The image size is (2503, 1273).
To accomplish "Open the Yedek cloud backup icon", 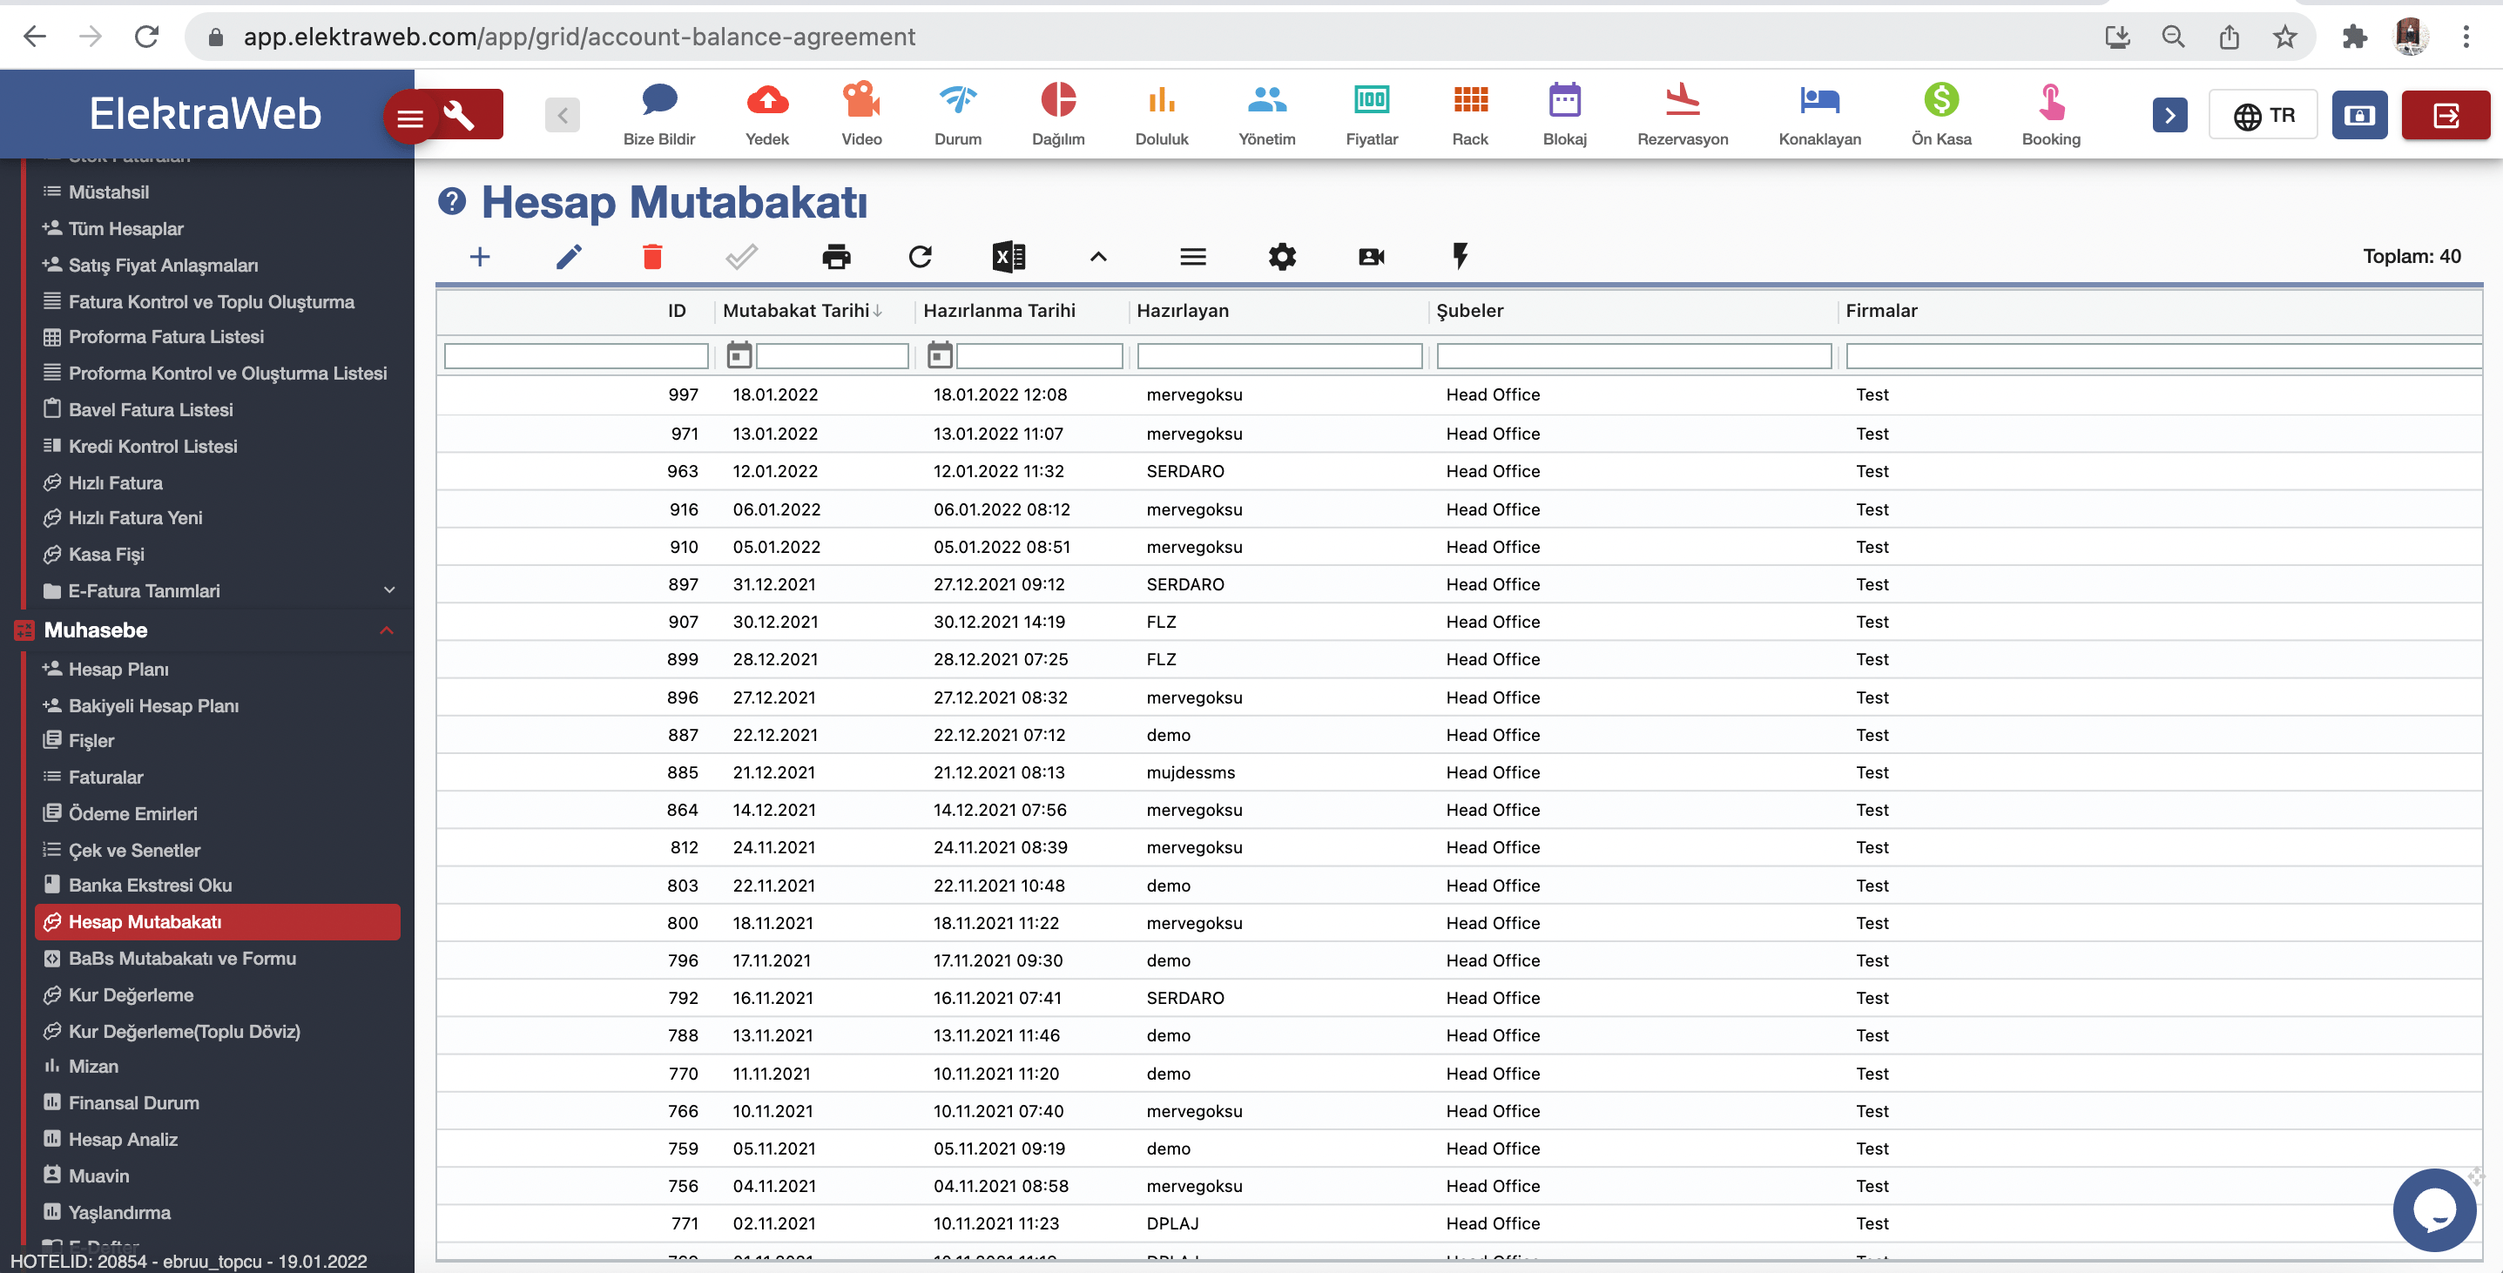I will pyautogui.click(x=766, y=100).
